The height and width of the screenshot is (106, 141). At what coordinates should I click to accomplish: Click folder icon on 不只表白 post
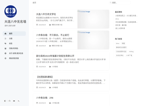(x=50, y=46)
